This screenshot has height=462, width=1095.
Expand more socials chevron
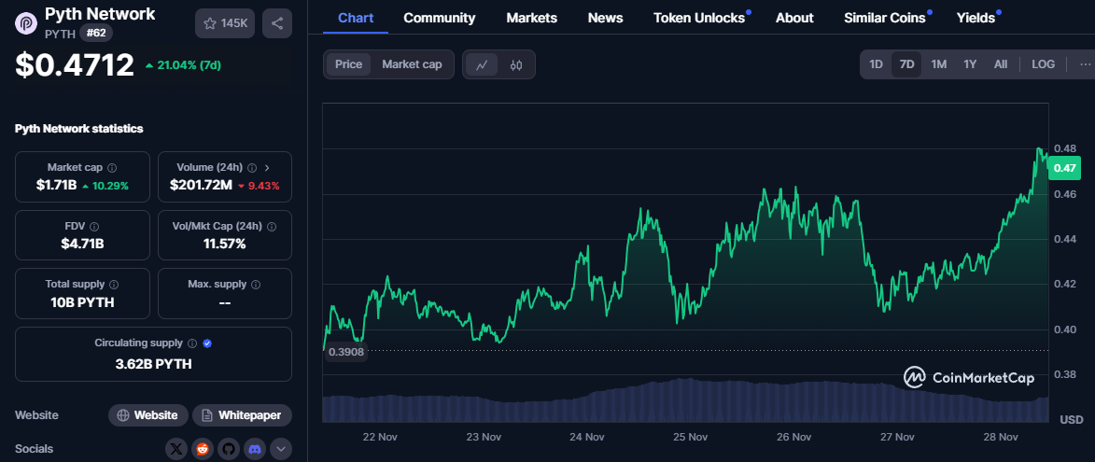pyautogui.click(x=281, y=450)
